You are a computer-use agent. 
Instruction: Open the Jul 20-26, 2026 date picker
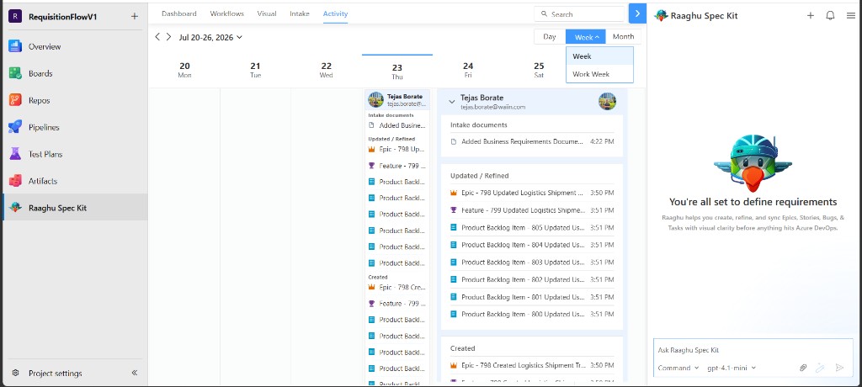click(x=210, y=37)
